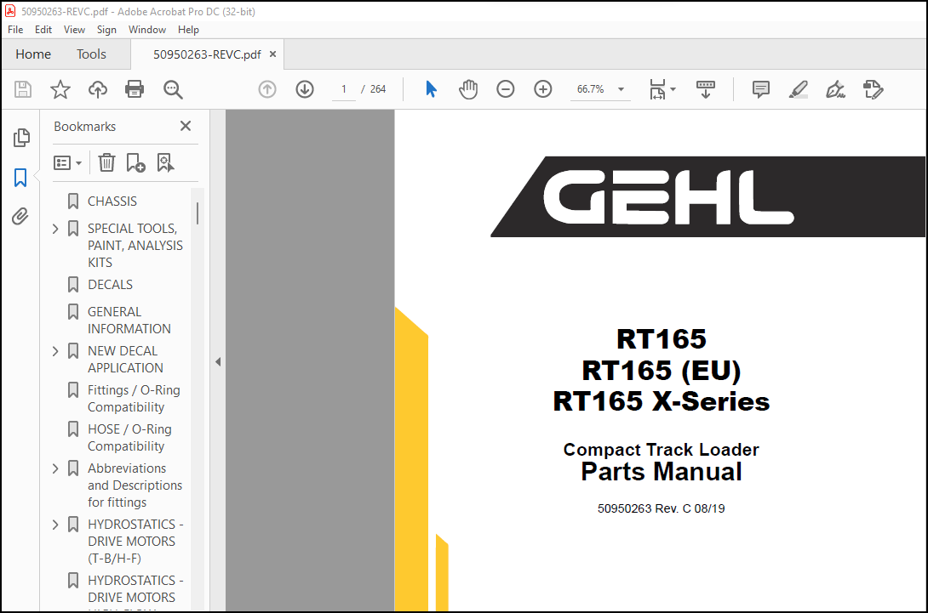The height and width of the screenshot is (613, 928).
Task: Open the zoom percentage dropdown
Action: (x=621, y=89)
